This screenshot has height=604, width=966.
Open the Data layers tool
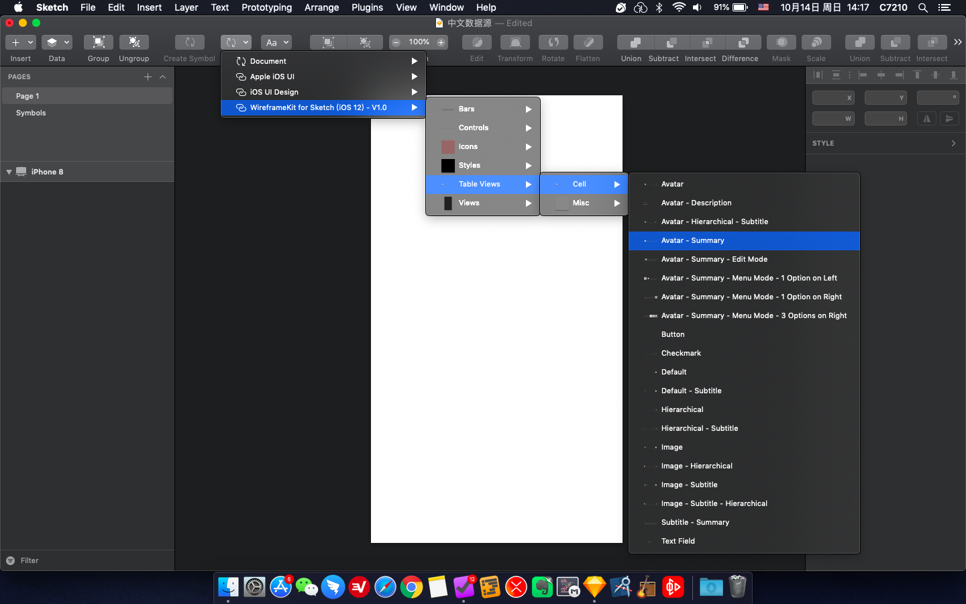(x=57, y=42)
